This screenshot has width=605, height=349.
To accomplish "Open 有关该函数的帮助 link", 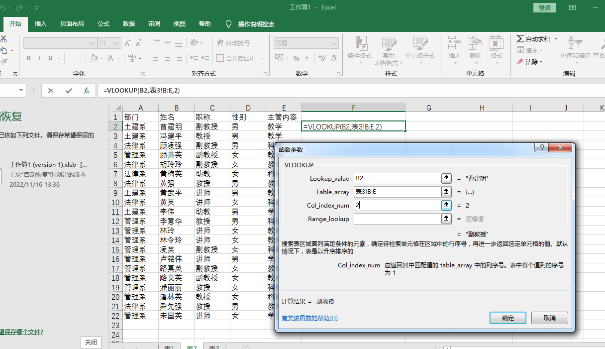I will pyautogui.click(x=309, y=318).
